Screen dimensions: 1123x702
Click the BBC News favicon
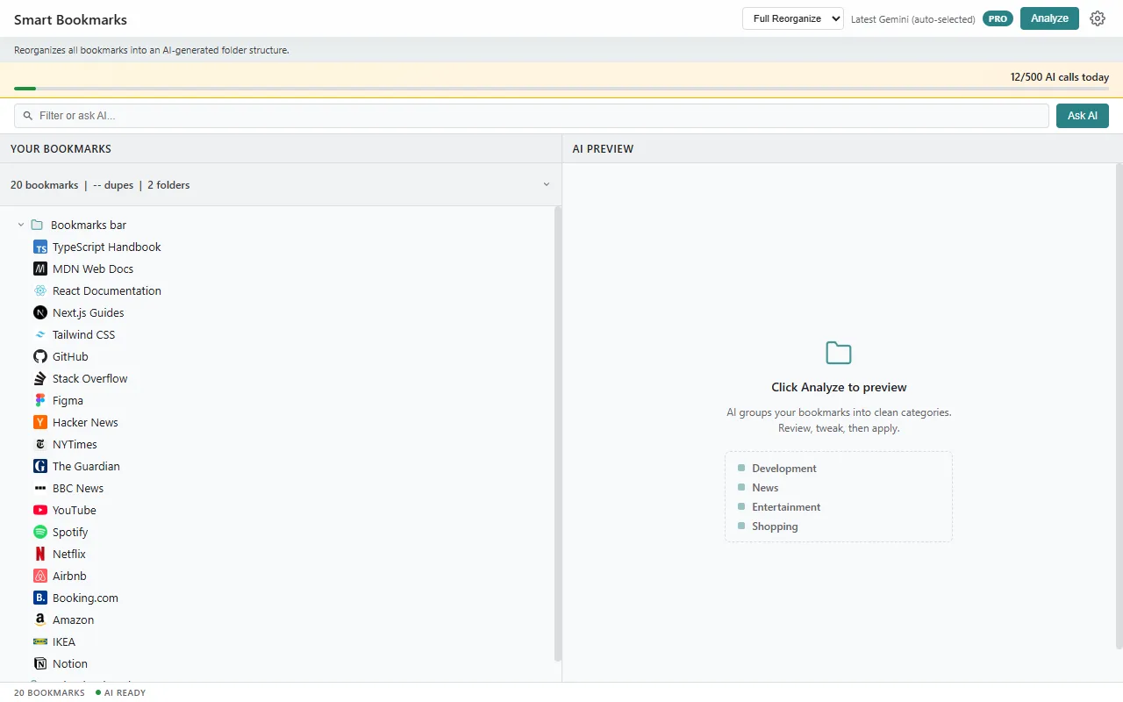pyautogui.click(x=39, y=489)
